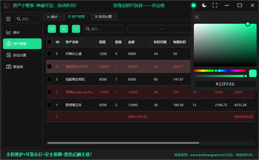
Task: Click the 4333.28 net value cell
Action: point(240,105)
